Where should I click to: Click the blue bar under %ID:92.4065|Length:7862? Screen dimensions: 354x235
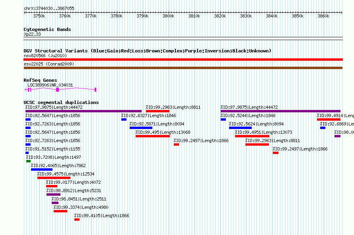(42, 170)
